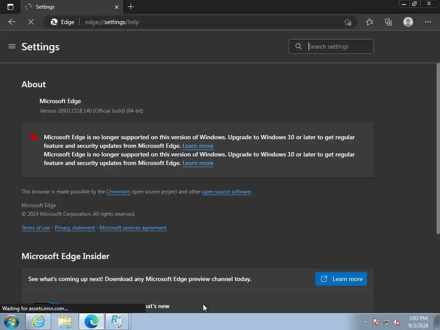The image size is (440, 330).
Task: Open Windows Explorer folder in taskbar
Action: click(x=65, y=321)
